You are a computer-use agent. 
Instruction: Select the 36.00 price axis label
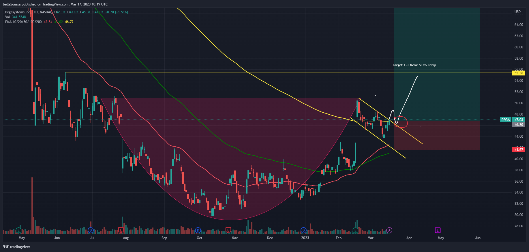pyautogui.click(x=519, y=181)
